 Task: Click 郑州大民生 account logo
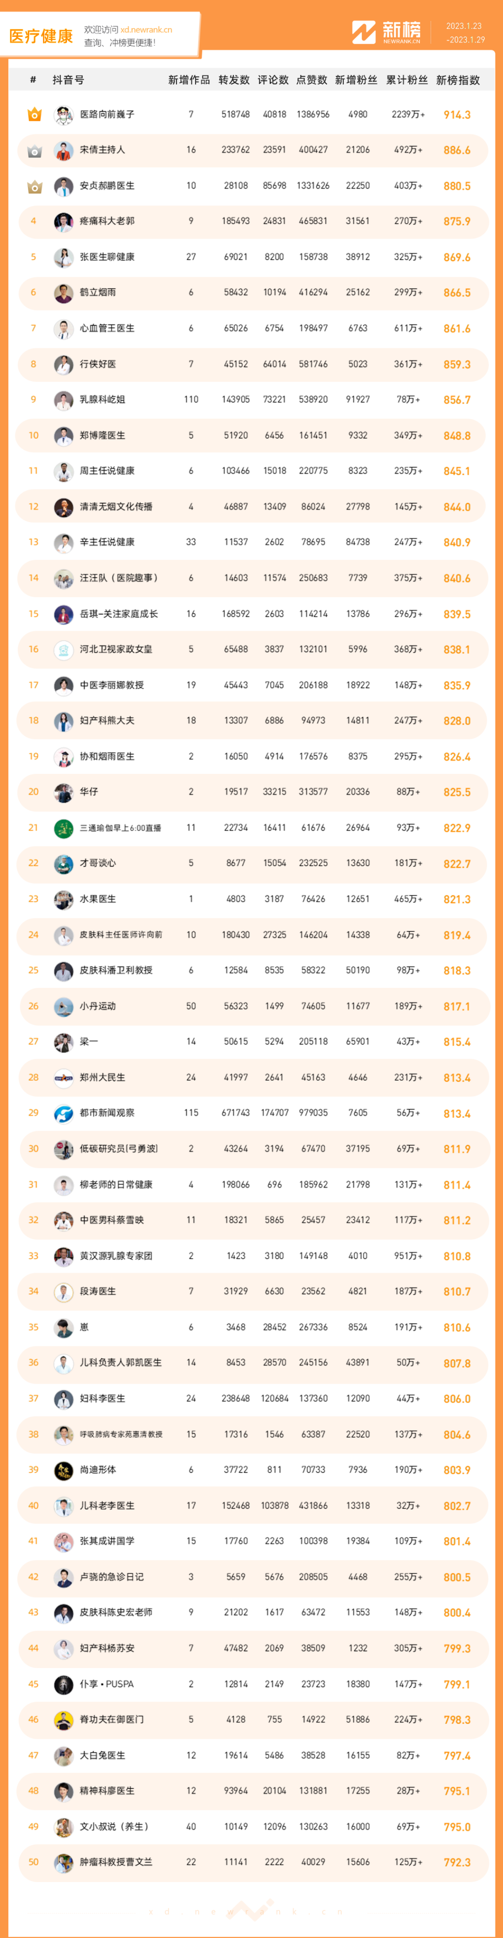click(x=64, y=1077)
